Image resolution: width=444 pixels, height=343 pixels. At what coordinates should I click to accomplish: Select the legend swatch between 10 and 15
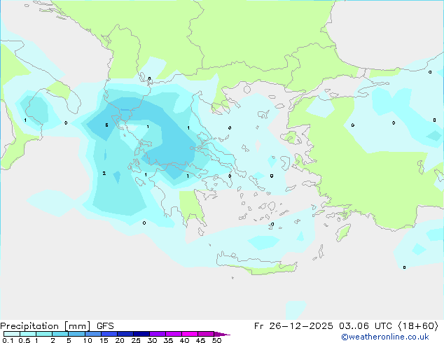(x=92, y=334)
